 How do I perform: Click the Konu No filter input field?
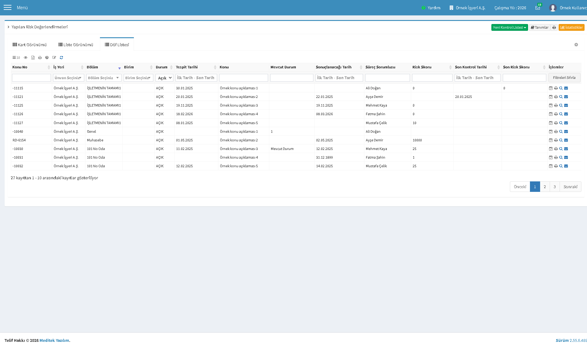coord(31,78)
